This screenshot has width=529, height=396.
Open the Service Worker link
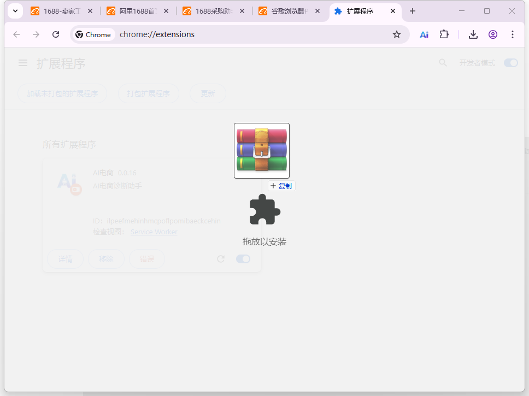pos(154,232)
